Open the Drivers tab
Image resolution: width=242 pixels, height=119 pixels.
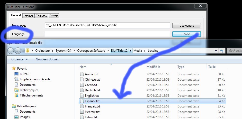pyautogui.click(x=54, y=16)
